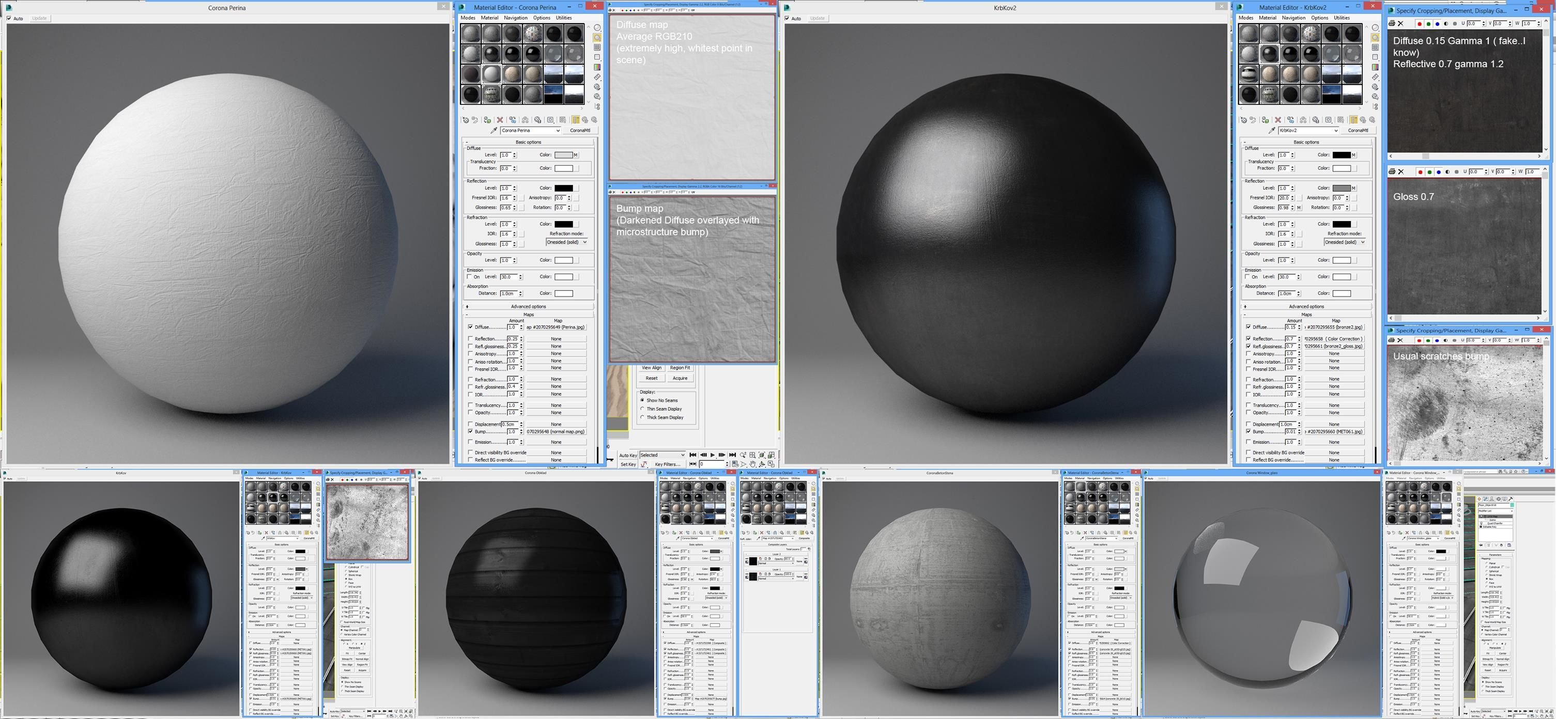The height and width of the screenshot is (719, 1556).
Task: Click the eyedropper pick material icon in Corona Perina editor
Action: [494, 130]
